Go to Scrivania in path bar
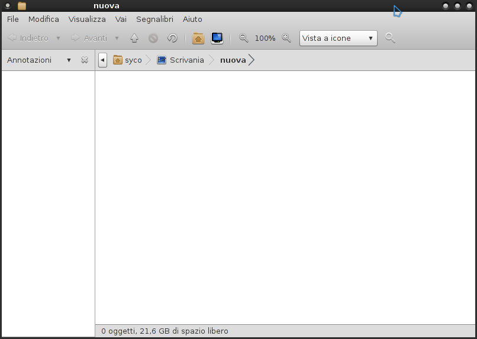477x339 pixels. pos(181,60)
